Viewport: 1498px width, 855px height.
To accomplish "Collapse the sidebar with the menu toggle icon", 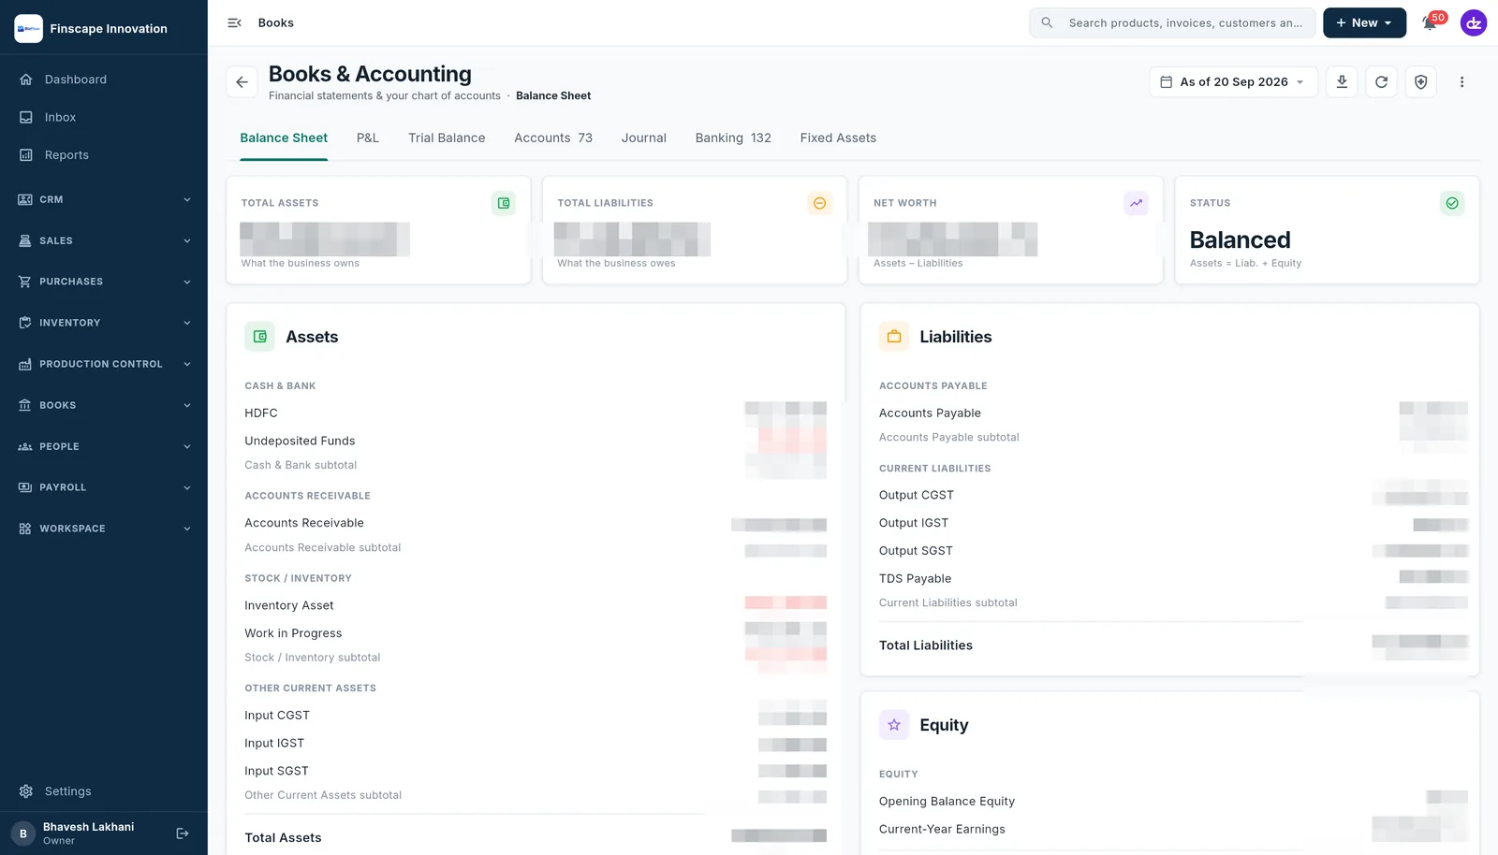I will tap(234, 22).
